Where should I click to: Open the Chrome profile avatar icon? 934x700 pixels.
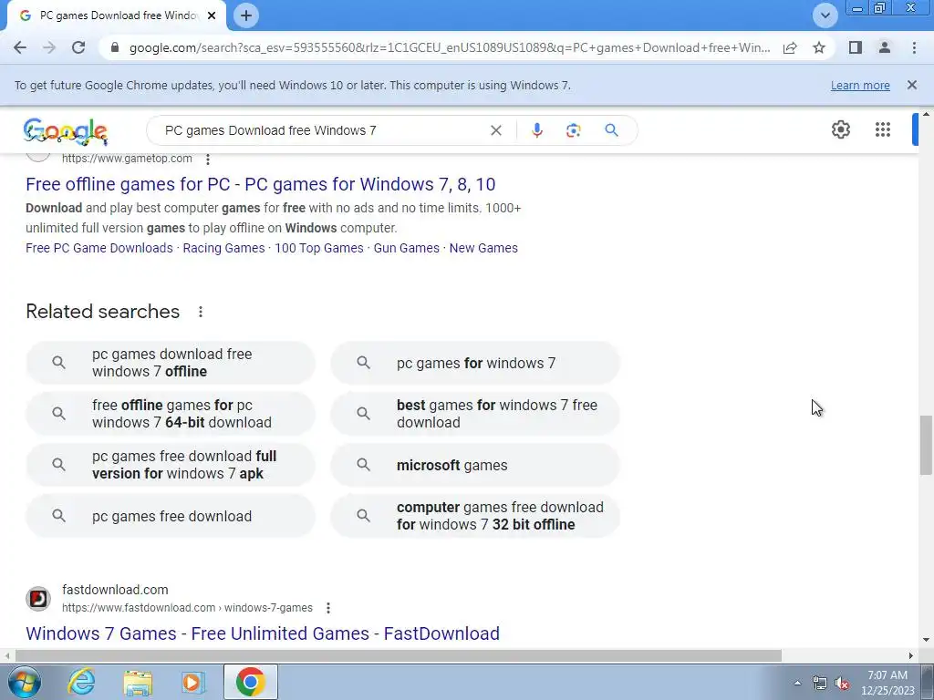(x=885, y=47)
